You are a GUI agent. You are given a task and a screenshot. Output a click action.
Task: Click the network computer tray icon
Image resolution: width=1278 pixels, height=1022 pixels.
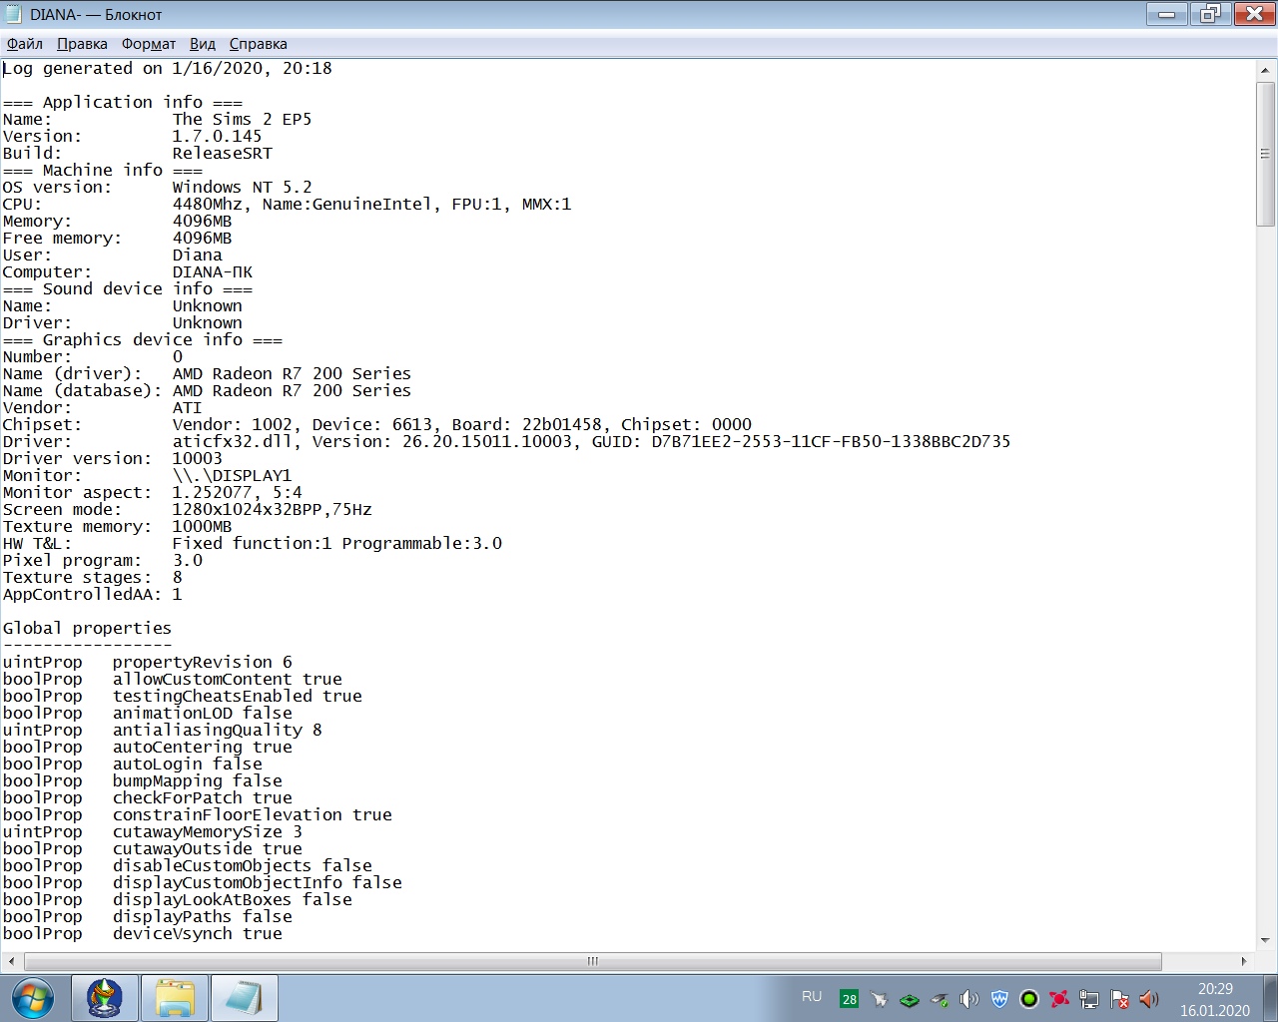point(1089,999)
